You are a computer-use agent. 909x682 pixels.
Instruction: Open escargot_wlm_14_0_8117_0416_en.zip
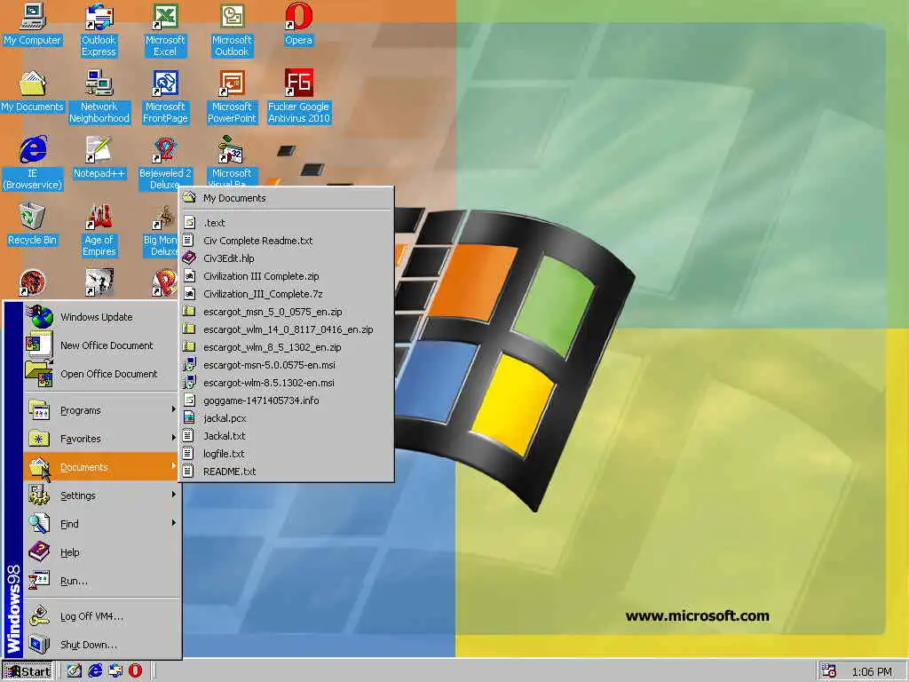point(287,329)
